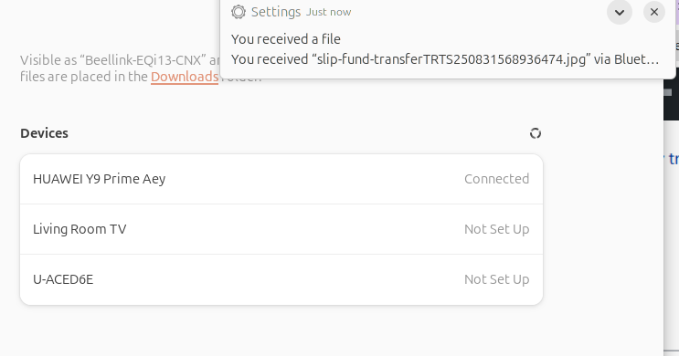The height and width of the screenshot is (356, 679).
Task: Open the Downloads folder link
Action: 185,77
